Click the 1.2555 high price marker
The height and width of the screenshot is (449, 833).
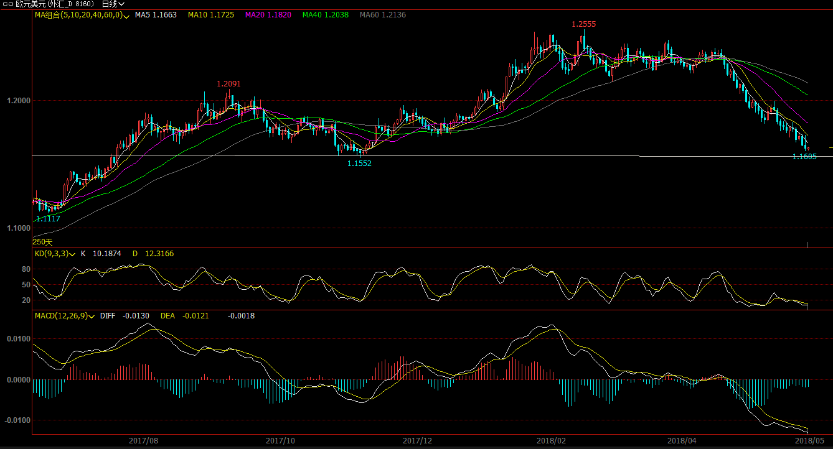(x=584, y=24)
